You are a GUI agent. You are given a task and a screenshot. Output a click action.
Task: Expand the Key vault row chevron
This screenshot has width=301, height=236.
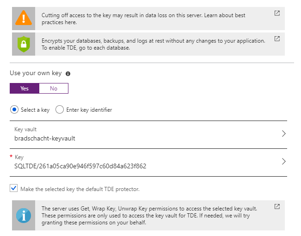click(283, 134)
